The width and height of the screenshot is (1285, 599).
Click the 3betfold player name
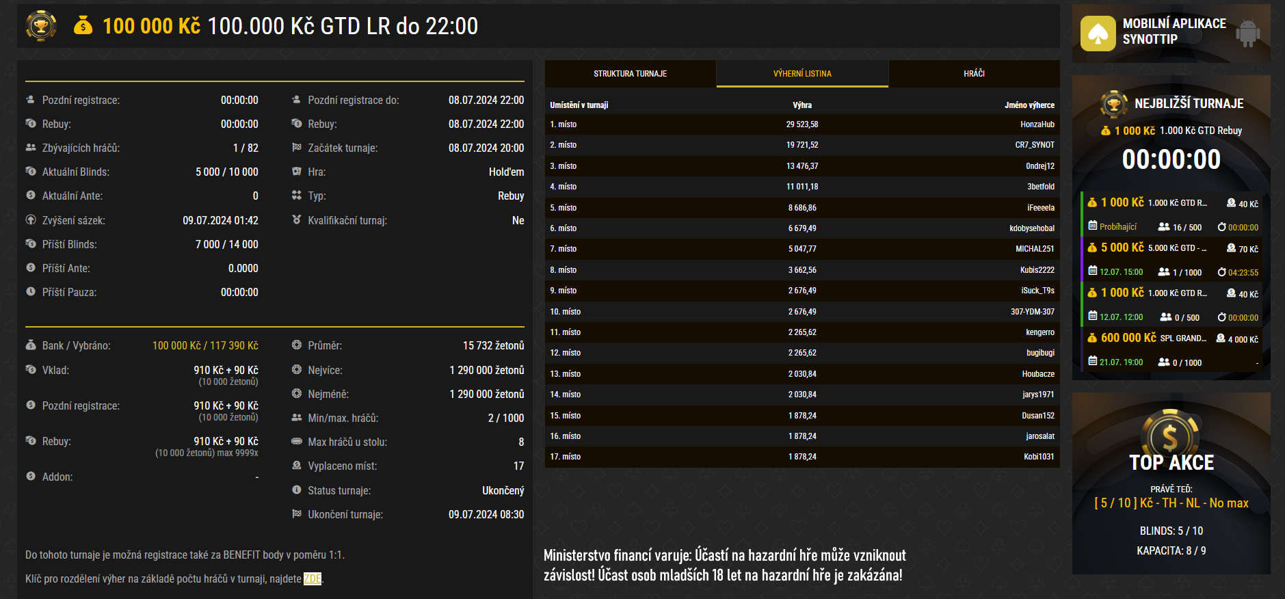point(1041,187)
